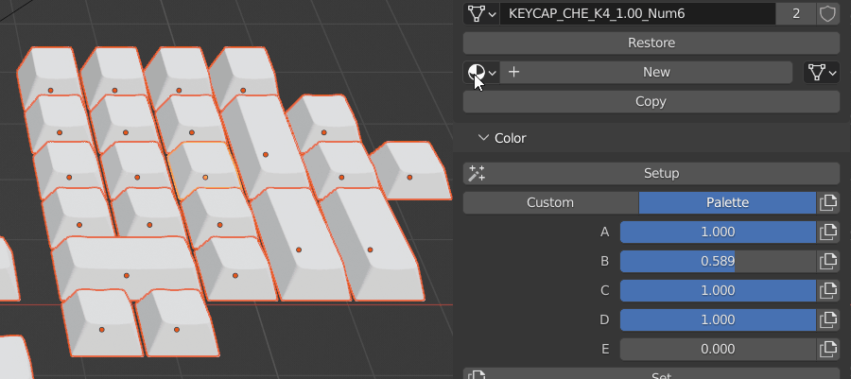This screenshot has width=851, height=379.
Task: Click the Restore button
Action: (651, 43)
